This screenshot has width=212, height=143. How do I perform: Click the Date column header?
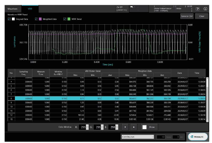coord(180,73)
